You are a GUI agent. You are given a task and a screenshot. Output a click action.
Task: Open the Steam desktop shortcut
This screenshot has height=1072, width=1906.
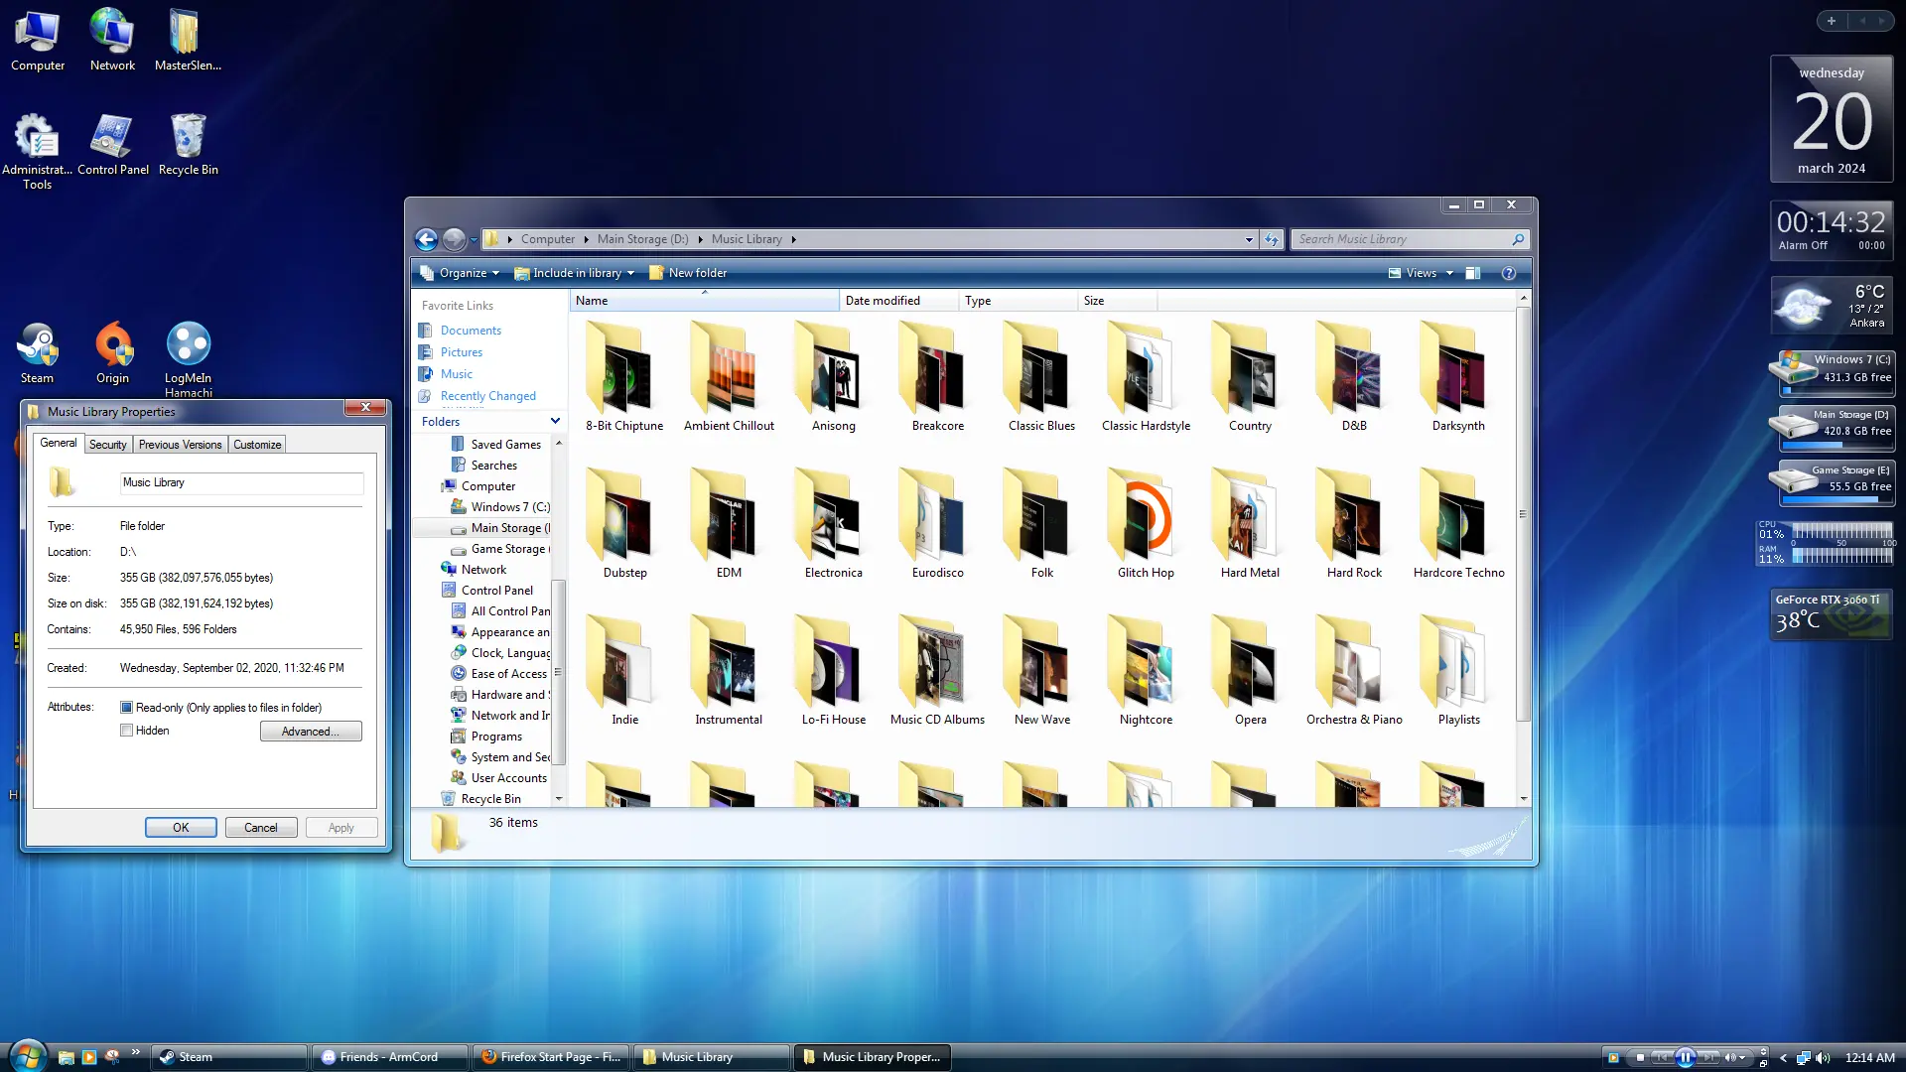point(37,353)
